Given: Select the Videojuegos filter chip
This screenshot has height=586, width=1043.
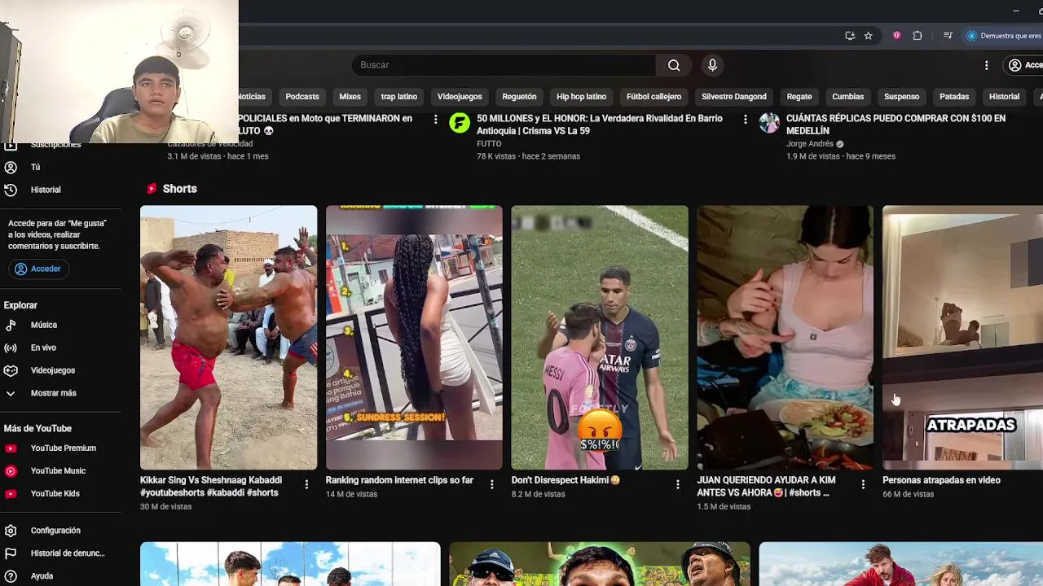Looking at the screenshot, I should click(460, 96).
